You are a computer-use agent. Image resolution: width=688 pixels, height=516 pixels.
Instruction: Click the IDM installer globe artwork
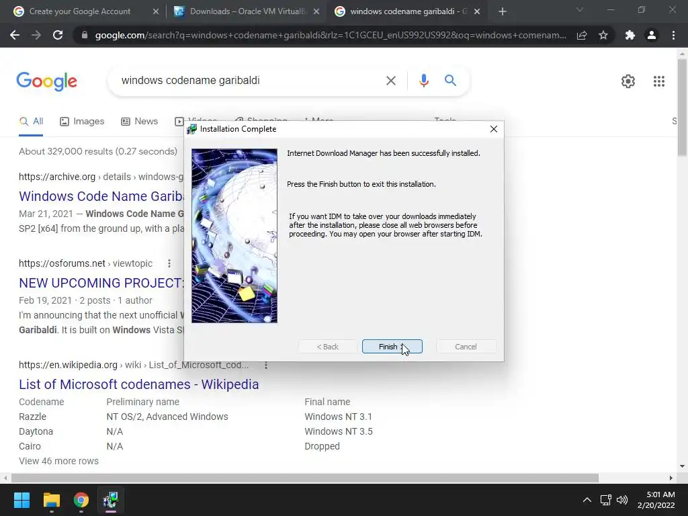[234, 236]
